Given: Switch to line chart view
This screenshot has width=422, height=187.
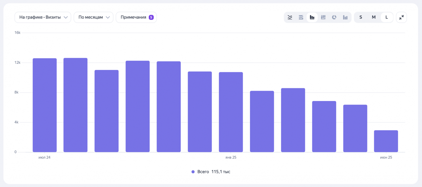Looking at the screenshot, I should click(290, 17).
